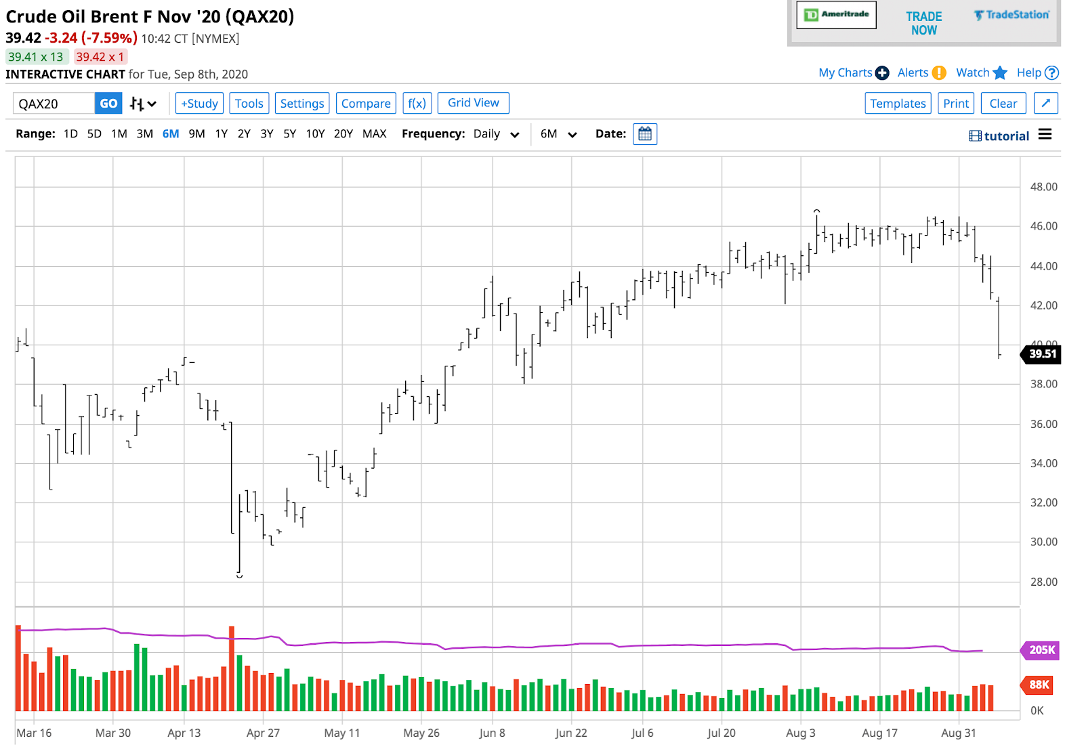
Task: Click the 39.51 last price marker
Action: coord(1041,354)
